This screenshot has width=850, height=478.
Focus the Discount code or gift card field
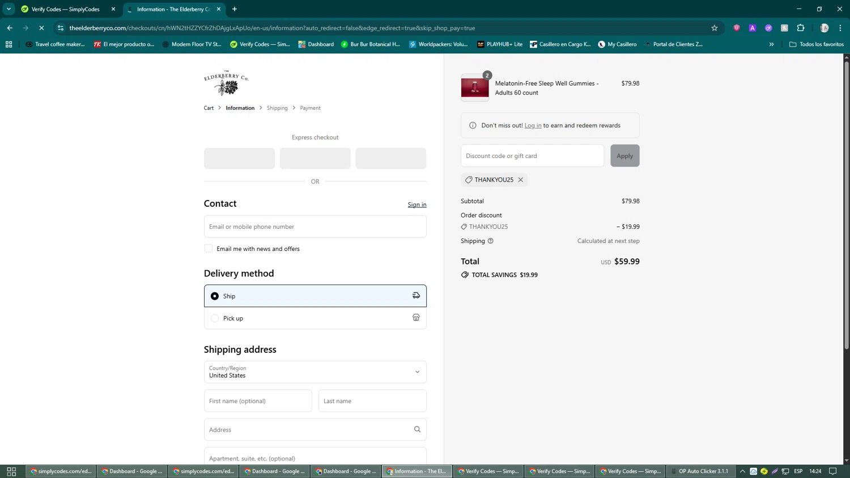tap(533, 156)
